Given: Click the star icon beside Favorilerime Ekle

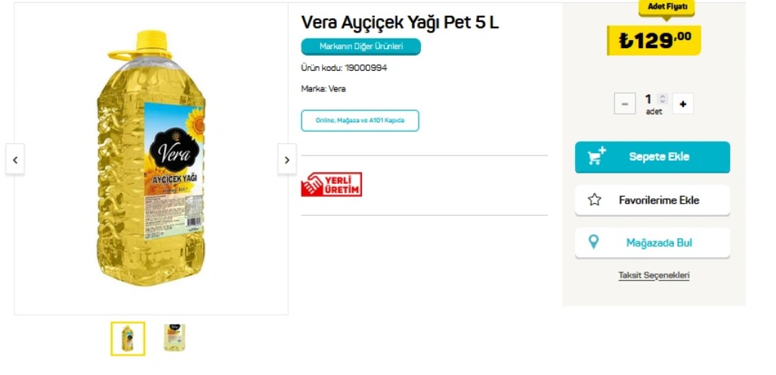Looking at the screenshot, I should pos(595,200).
